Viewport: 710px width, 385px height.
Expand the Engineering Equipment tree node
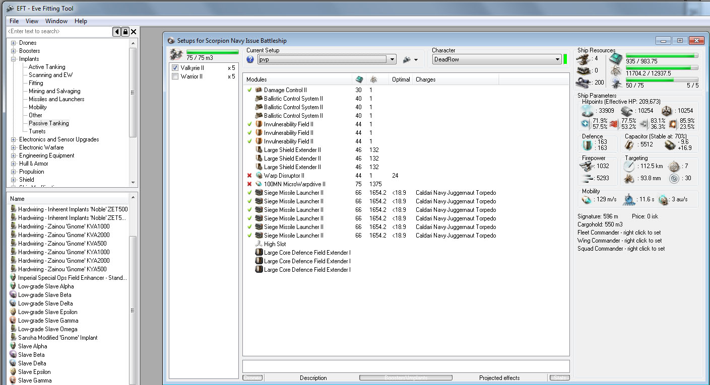coord(14,156)
